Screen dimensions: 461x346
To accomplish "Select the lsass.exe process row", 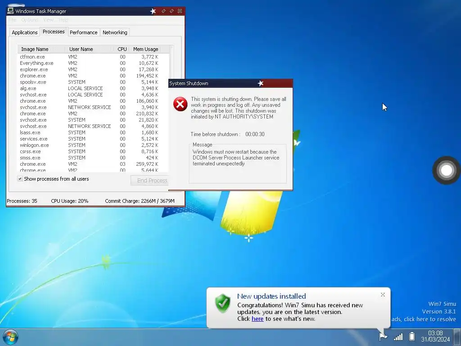I will [x=93, y=132].
